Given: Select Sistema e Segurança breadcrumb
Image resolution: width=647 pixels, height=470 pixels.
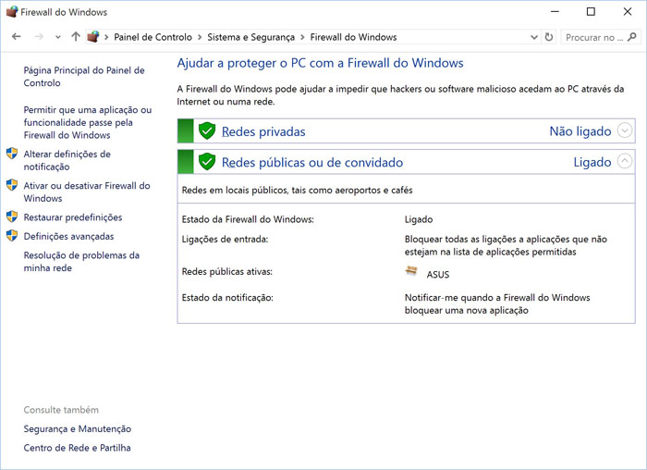Looking at the screenshot, I should click(250, 37).
